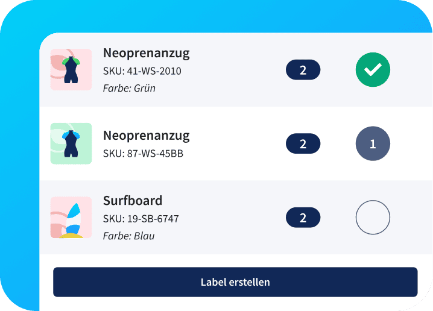Open the Neoprenanzug title above SKU 87-WS-45BB
The width and height of the screenshot is (433, 311).
[146, 135]
